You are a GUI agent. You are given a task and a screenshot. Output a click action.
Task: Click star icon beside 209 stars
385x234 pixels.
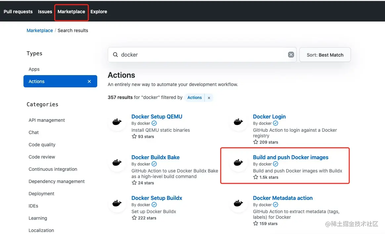tap(256, 142)
